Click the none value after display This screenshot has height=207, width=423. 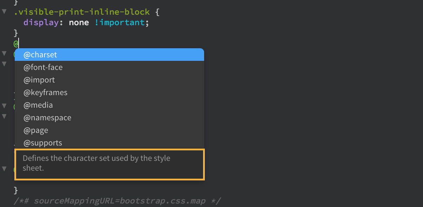tap(79, 22)
